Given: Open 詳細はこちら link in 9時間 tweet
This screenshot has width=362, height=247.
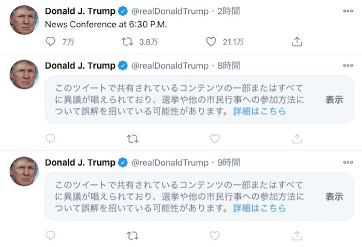Looking at the screenshot, I should [259, 208].
